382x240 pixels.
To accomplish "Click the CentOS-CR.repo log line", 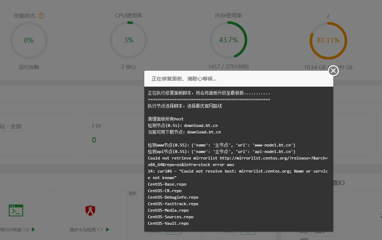I will click(164, 191).
